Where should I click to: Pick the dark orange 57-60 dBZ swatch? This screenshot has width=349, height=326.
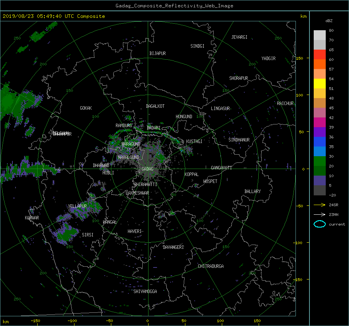[320, 64]
